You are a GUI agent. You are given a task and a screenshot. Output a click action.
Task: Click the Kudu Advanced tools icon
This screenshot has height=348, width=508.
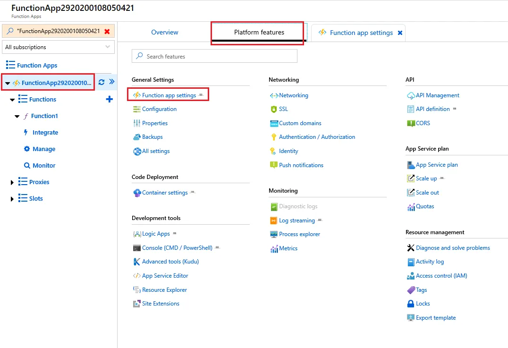[x=137, y=262]
